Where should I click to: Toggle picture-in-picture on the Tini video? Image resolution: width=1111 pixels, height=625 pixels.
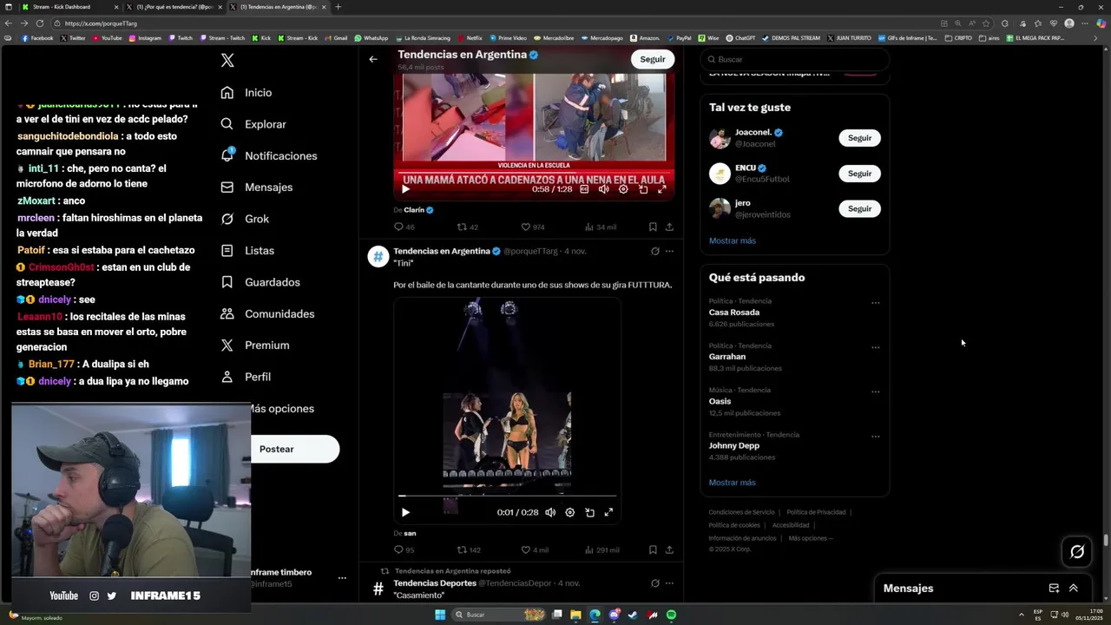tap(589, 512)
